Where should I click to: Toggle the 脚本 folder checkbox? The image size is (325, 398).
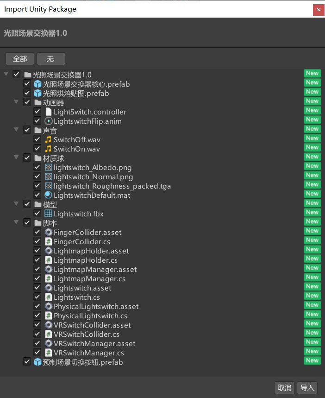coord(27,223)
